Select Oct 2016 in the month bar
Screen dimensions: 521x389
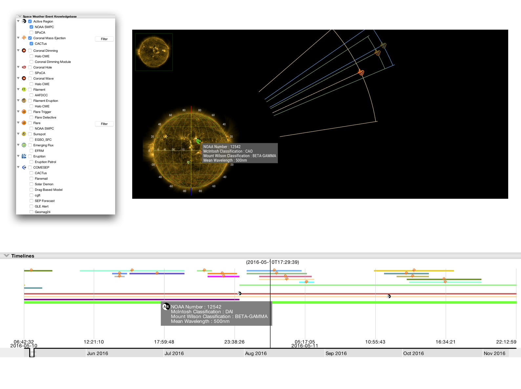pos(413,353)
